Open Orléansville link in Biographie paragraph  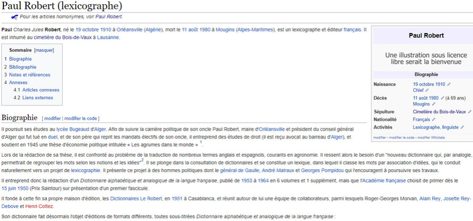[272, 129]
